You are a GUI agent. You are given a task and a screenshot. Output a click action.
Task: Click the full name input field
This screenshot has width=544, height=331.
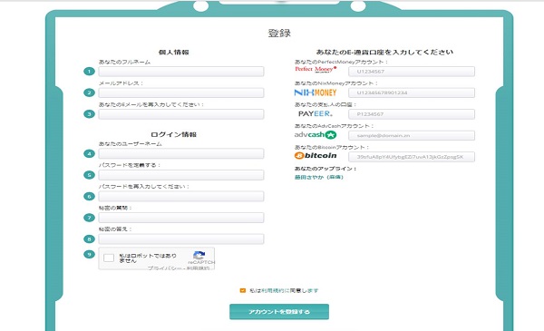pos(181,72)
